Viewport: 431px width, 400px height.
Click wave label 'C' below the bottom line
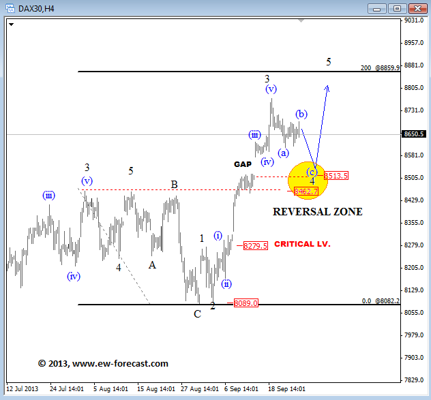[x=197, y=313]
